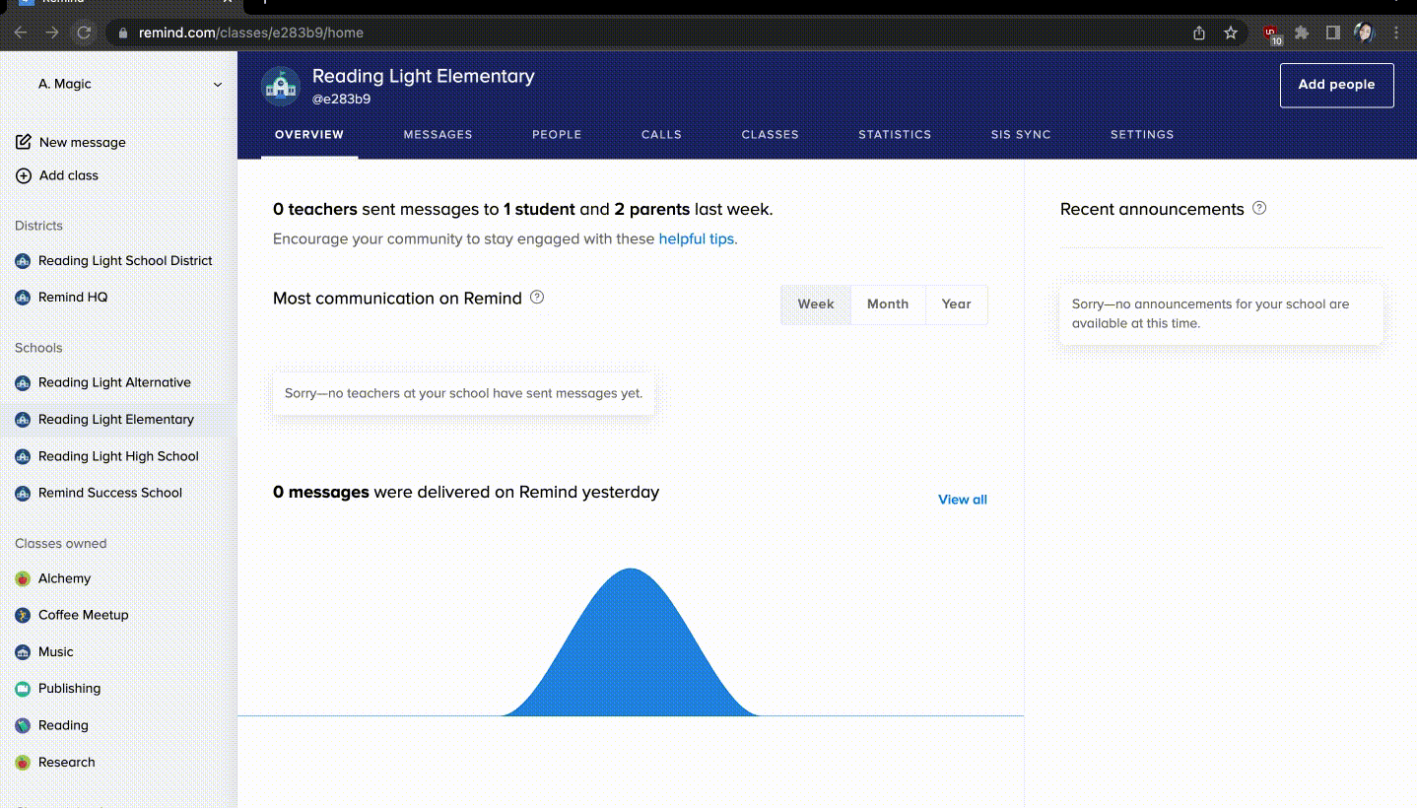Screen dimensions: 1417x808
Task: Select the Week time range
Action: point(816,304)
